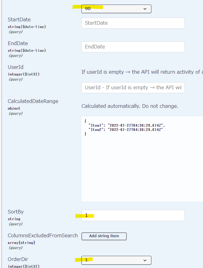Select the UserId input field

[133, 87]
